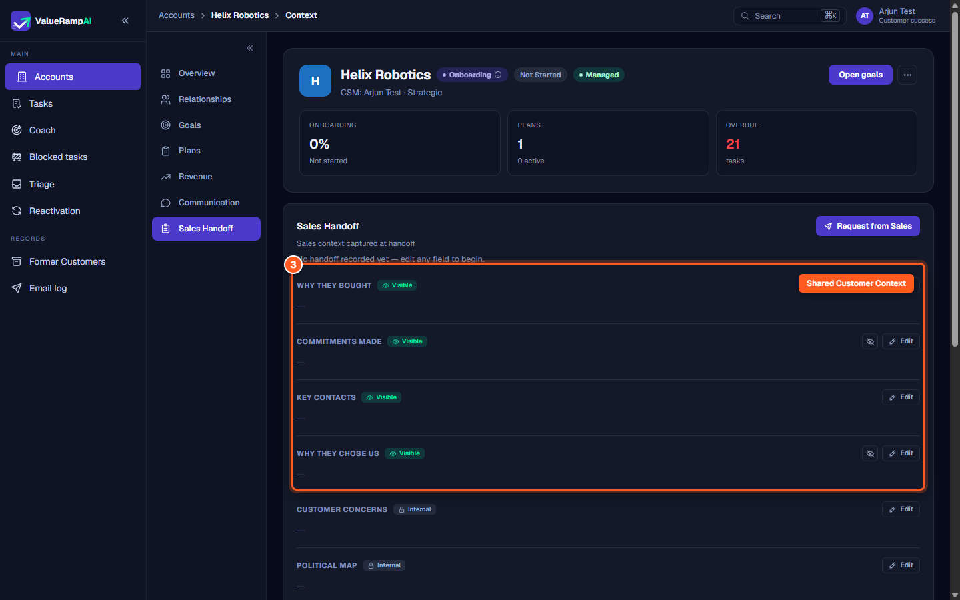Click the Helix Robotics breadcrumb

click(240, 15)
